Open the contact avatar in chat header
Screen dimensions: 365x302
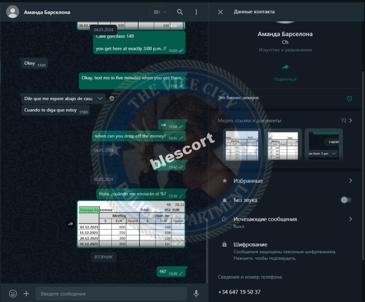pyautogui.click(x=13, y=12)
